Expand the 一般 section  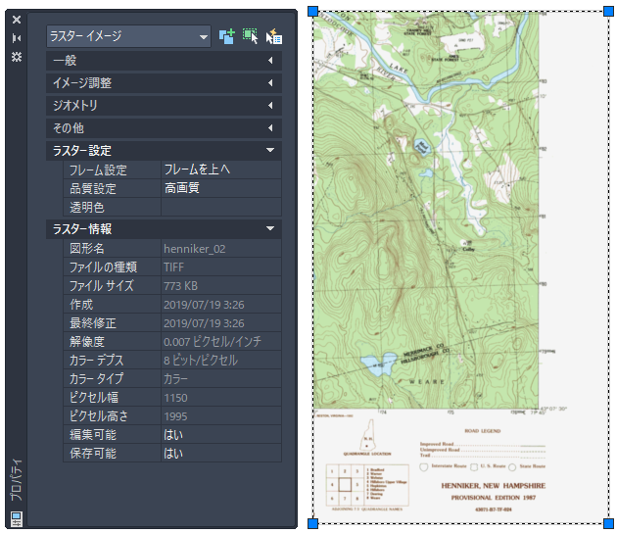pos(164,60)
